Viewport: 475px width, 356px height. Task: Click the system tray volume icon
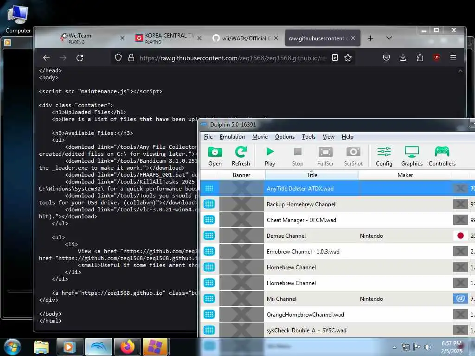click(427, 347)
